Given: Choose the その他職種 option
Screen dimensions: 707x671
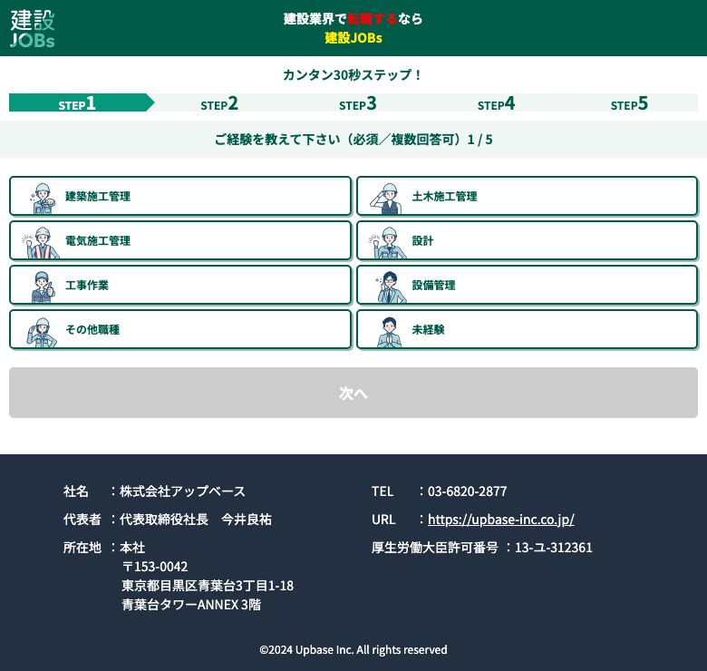Looking at the screenshot, I should click(179, 330).
